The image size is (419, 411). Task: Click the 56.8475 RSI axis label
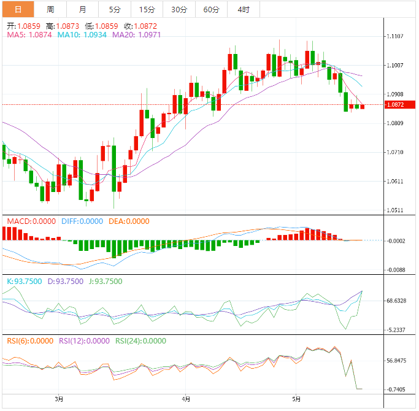coord(397,361)
